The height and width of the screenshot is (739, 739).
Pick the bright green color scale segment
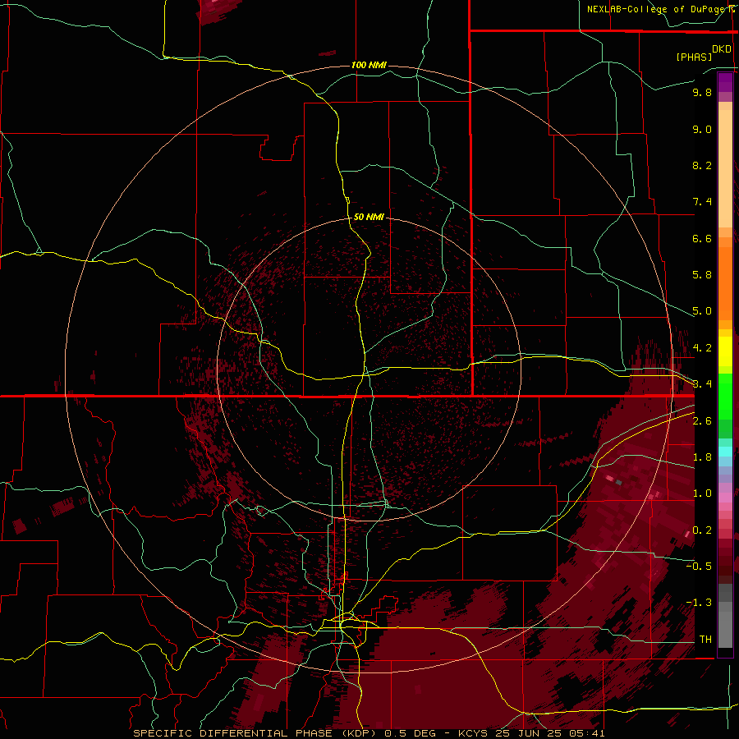[x=725, y=396]
